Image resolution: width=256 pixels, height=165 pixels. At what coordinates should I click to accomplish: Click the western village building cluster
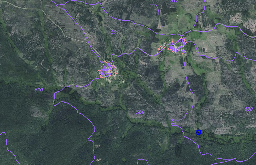106,70
